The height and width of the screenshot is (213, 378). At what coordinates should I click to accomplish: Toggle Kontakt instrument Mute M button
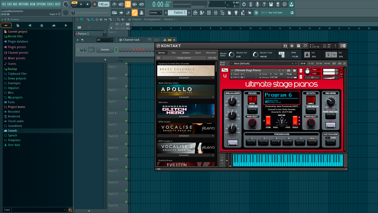[301, 77]
